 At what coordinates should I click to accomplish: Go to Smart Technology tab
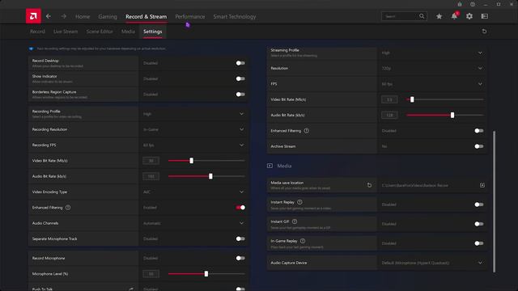coord(235,16)
